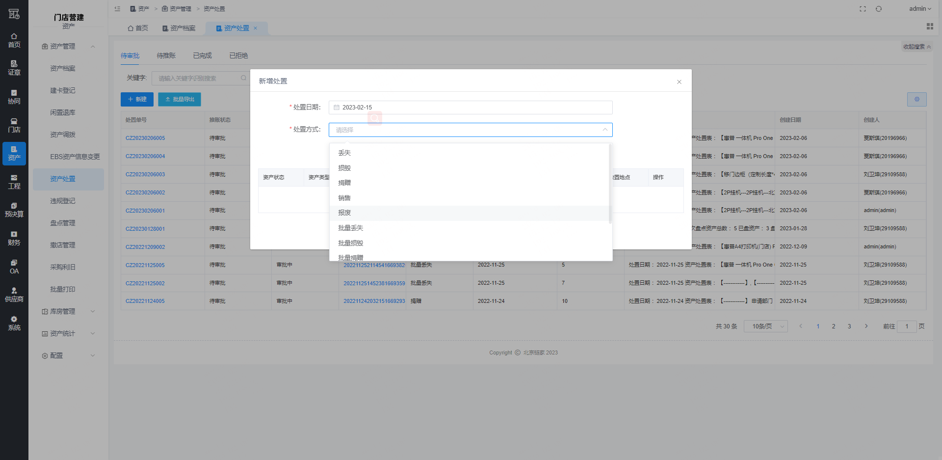Screen dimensions: 942x460
Task: Go to the 门店 sidebar icon
Action: coord(14,125)
